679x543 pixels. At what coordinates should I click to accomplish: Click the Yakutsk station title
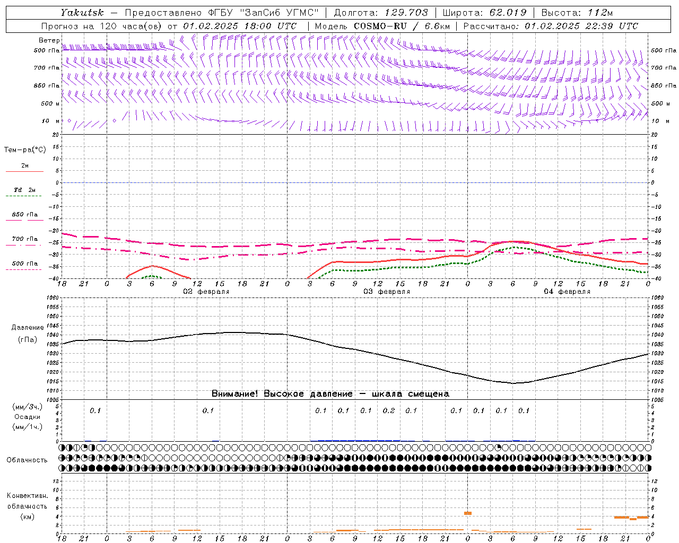pos(82,12)
